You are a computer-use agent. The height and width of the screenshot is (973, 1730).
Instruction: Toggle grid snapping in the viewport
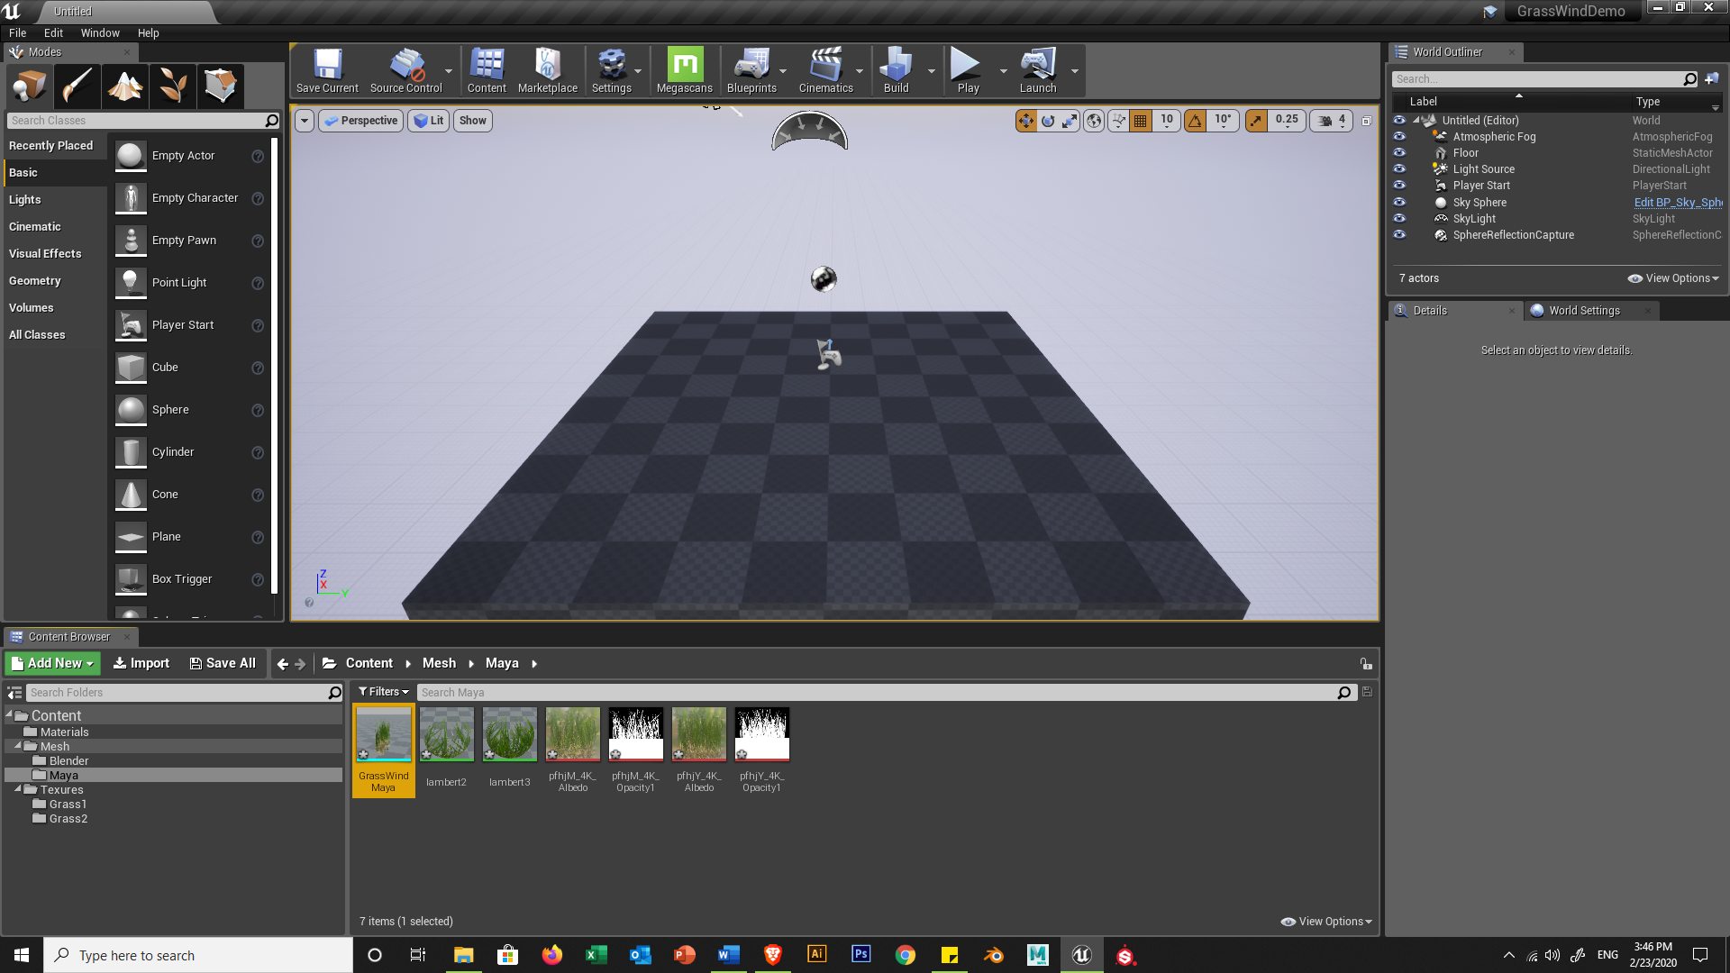tap(1141, 120)
